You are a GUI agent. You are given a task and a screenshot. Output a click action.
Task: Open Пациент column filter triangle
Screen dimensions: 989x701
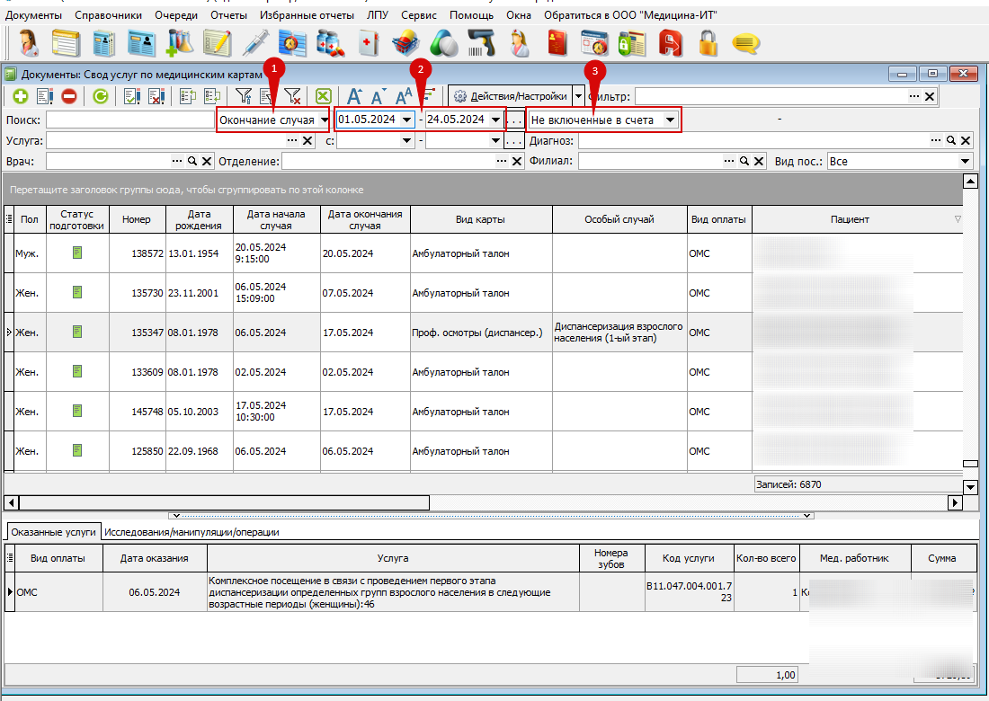pyautogui.click(x=958, y=219)
